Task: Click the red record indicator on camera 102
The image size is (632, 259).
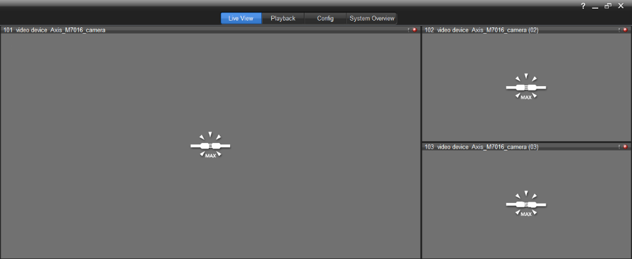Action: pyautogui.click(x=624, y=30)
